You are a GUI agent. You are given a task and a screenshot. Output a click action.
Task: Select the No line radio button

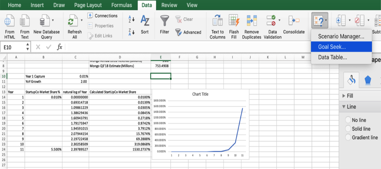point(348,120)
